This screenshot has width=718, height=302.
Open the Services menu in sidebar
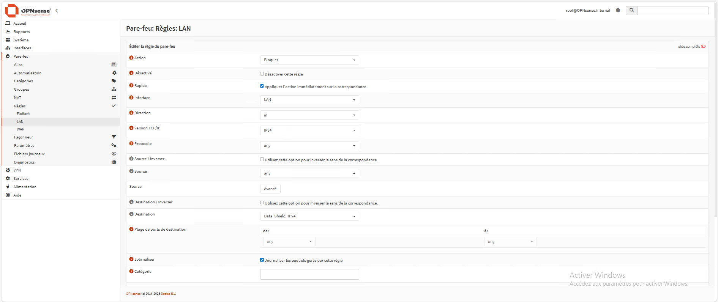[21, 179]
